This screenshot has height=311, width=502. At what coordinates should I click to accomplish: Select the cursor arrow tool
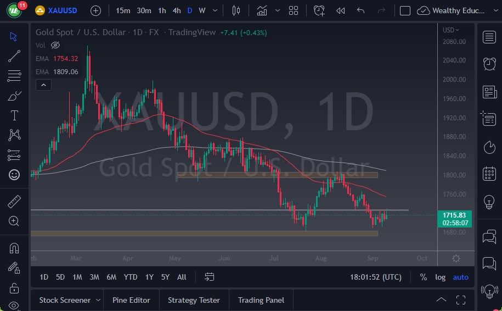(x=14, y=37)
